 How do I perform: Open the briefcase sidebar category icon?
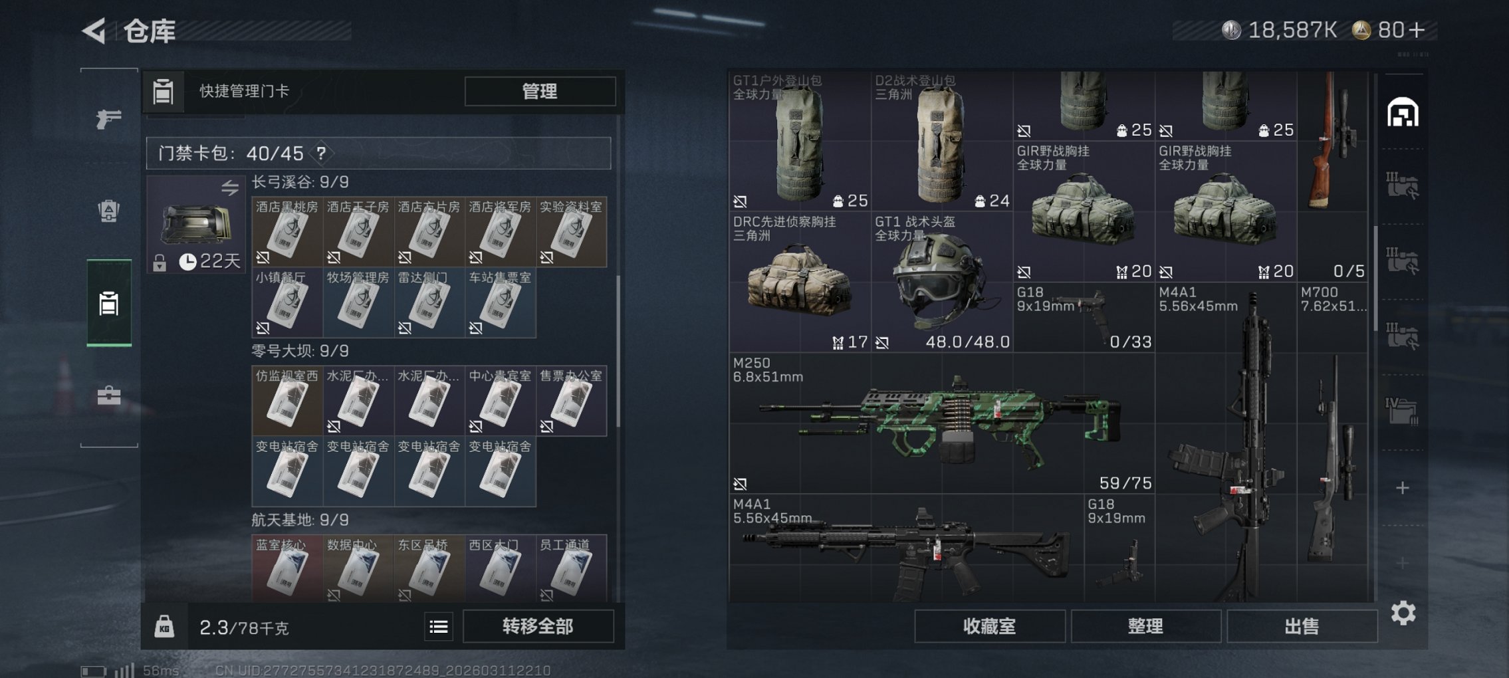coord(109,395)
